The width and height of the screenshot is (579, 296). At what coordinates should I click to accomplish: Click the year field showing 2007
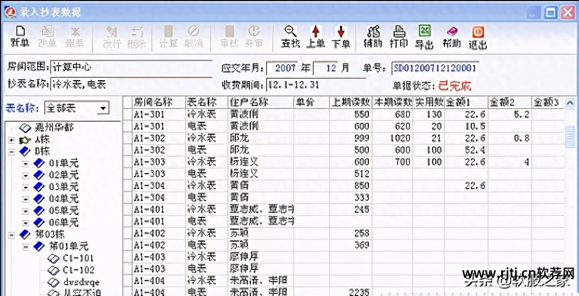click(x=283, y=68)
